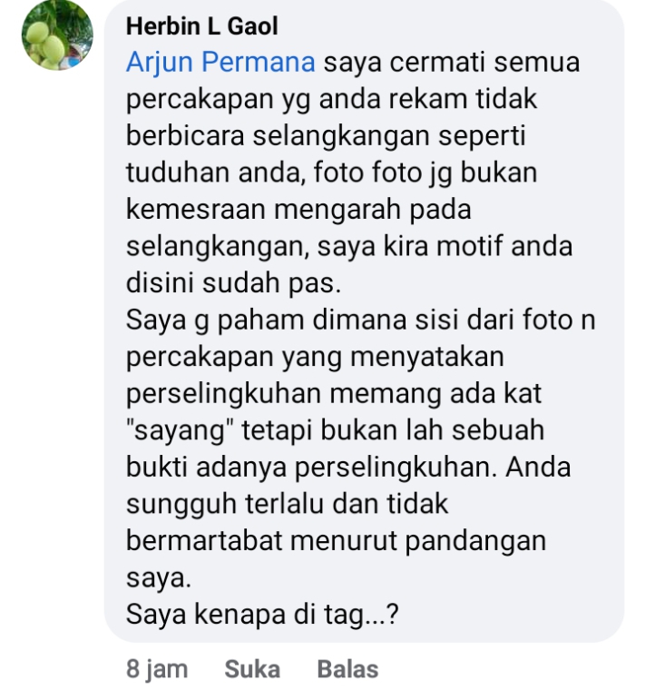Click the commenter name Herbin L Gaol
The width and height of the screenshot is (645, 700).
202,26
